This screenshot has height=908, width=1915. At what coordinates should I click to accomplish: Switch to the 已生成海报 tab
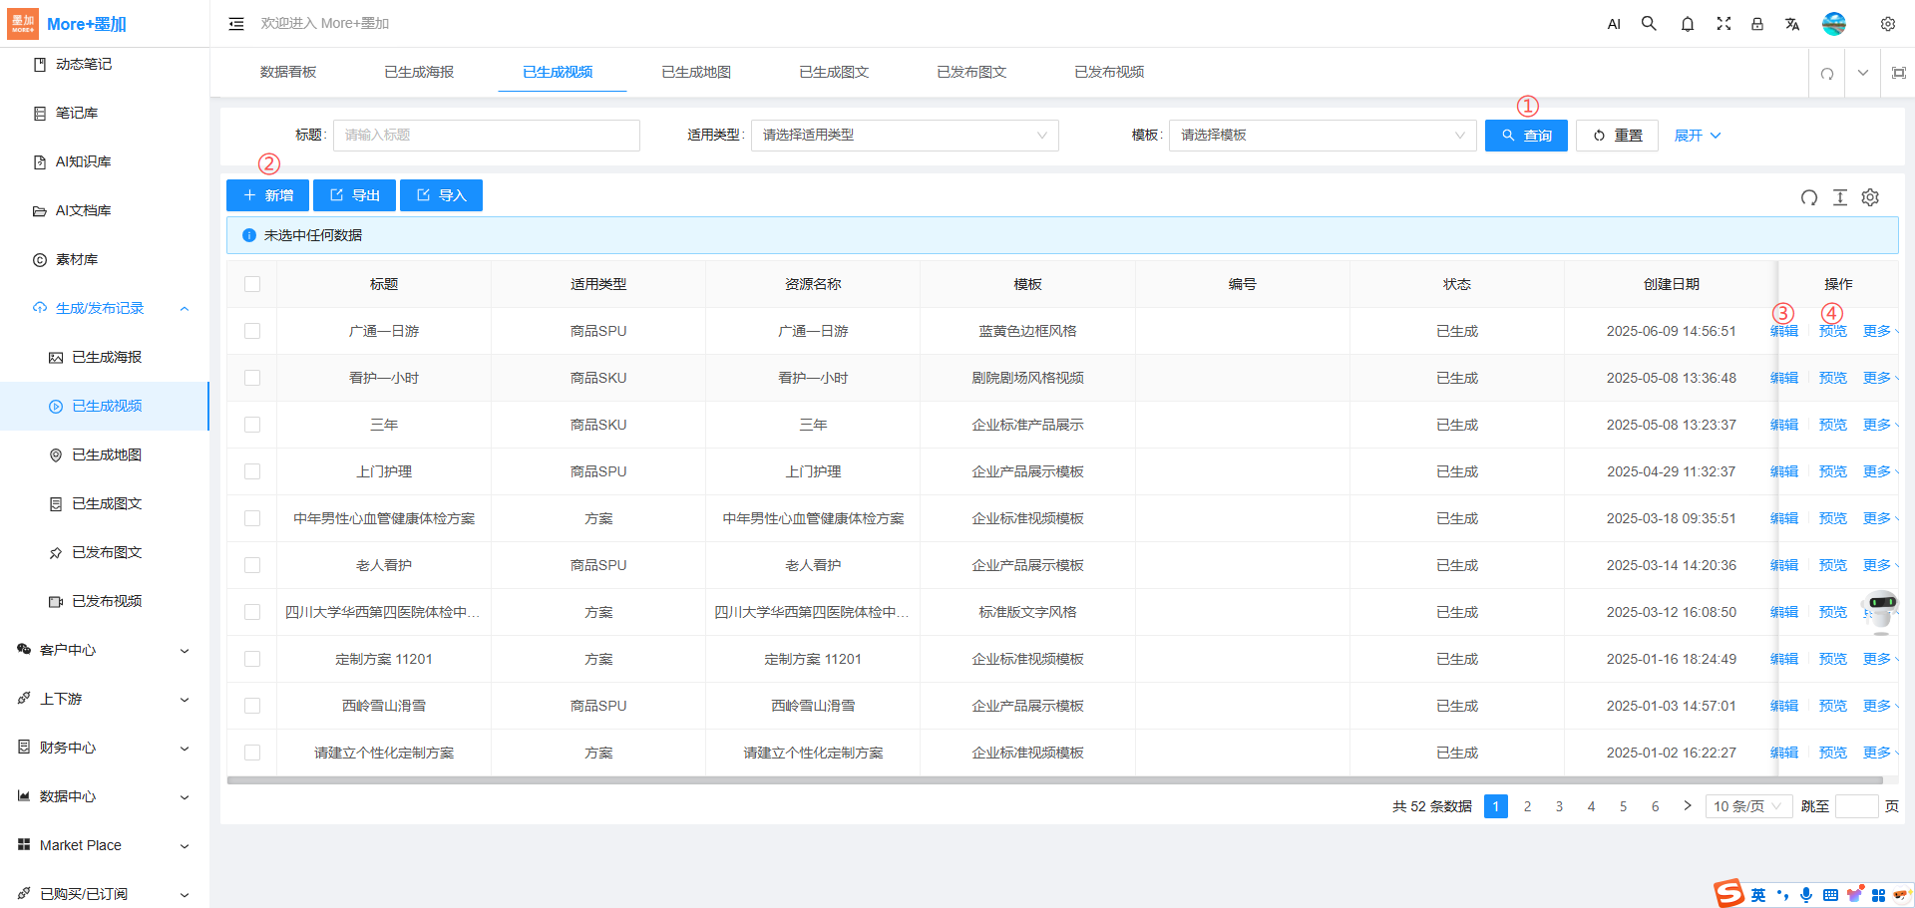[419, 72]
